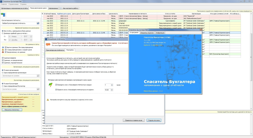The width and height of the screenshot is (253, 138).
Task: Toggle show window every N hours checkbox
Action: 56,85
